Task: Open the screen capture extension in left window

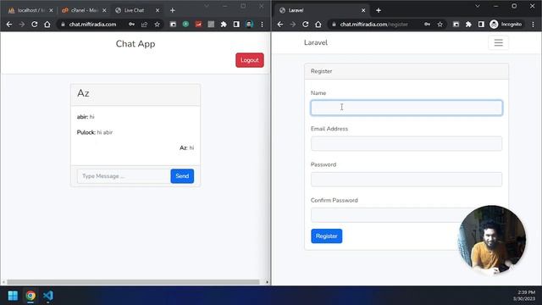Action: (x=173, y=25)
